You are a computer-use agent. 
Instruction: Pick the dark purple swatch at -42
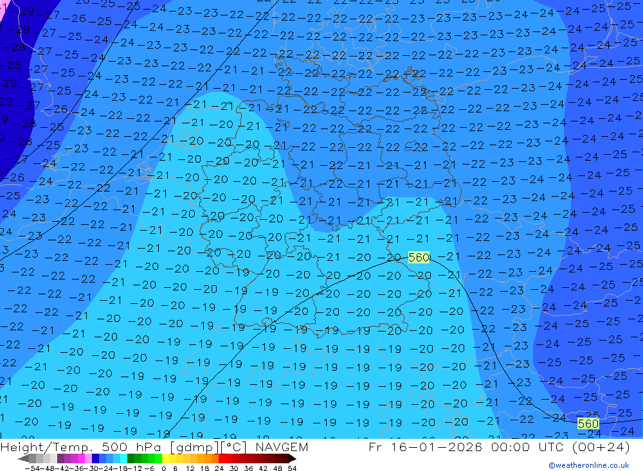click(x=60, y=459)
